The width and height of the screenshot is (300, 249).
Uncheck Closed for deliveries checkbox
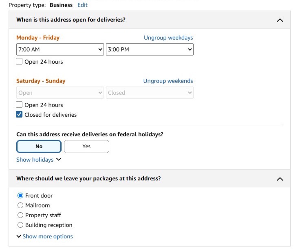[19, 115]
